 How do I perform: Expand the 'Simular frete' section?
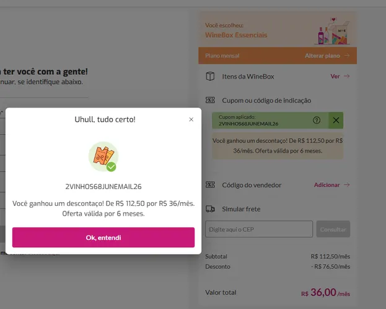tap(241, 209)
